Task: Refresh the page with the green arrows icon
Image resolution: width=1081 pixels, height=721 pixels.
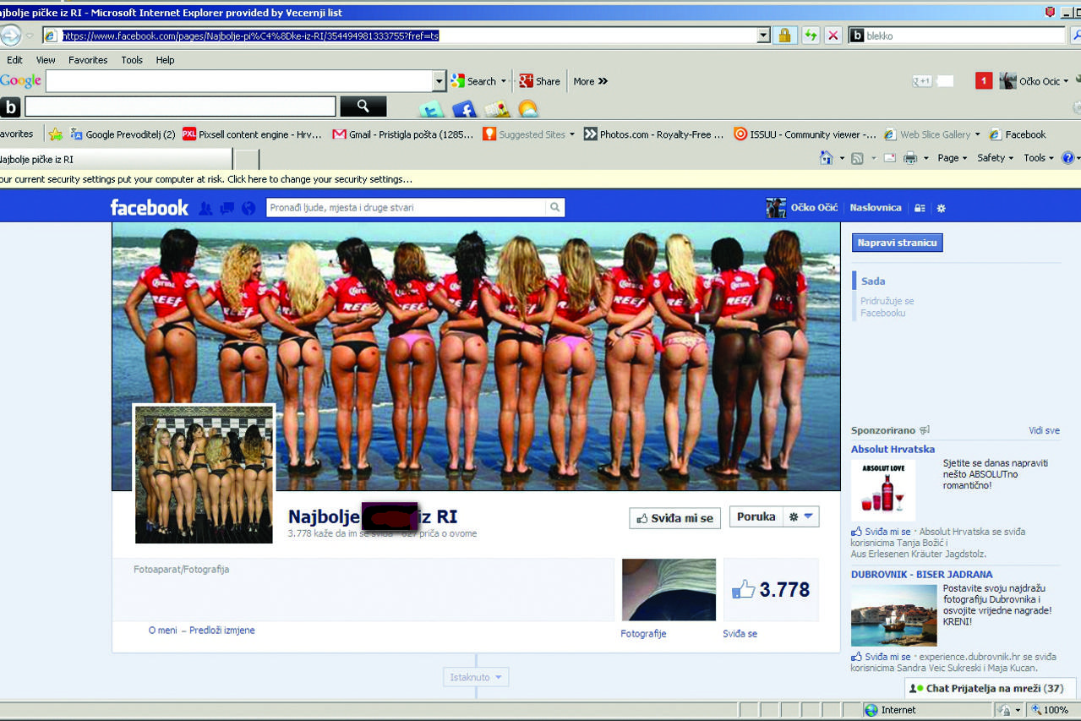Action: pos(809,35)
